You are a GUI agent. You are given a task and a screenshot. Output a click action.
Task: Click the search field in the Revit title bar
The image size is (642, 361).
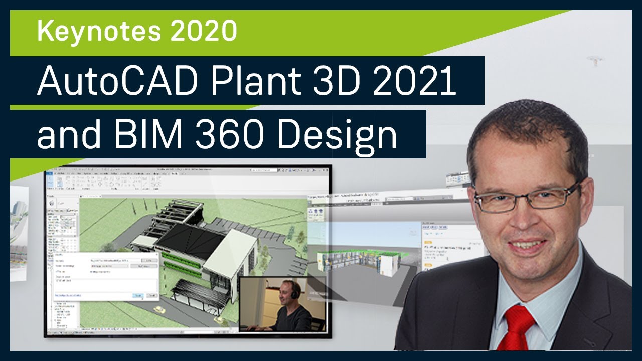pyautogui.click(x=264, y=170)
